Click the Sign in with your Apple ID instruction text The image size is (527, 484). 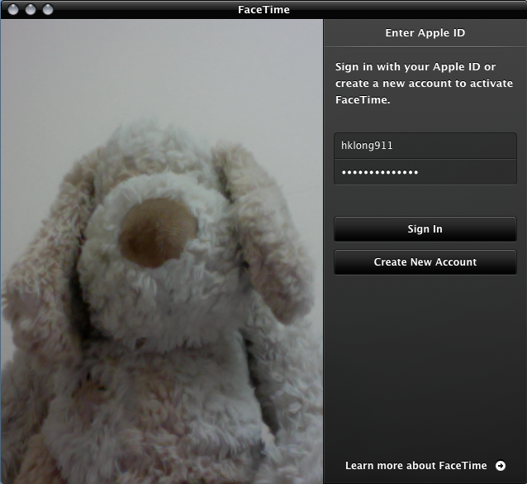[x=424, y=83]
